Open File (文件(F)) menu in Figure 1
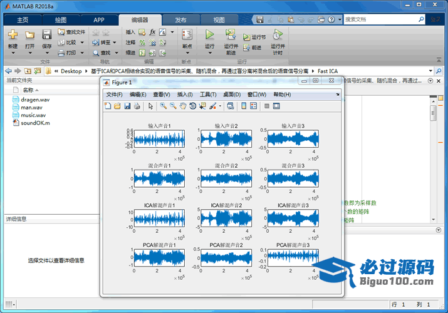The height and width of the screenshot is (313, 448). [x=114, y=95]
